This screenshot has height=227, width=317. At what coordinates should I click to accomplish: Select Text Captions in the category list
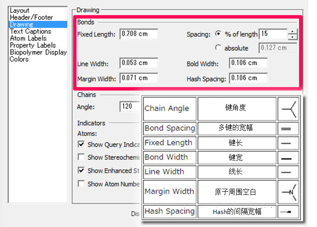[30, 31]
